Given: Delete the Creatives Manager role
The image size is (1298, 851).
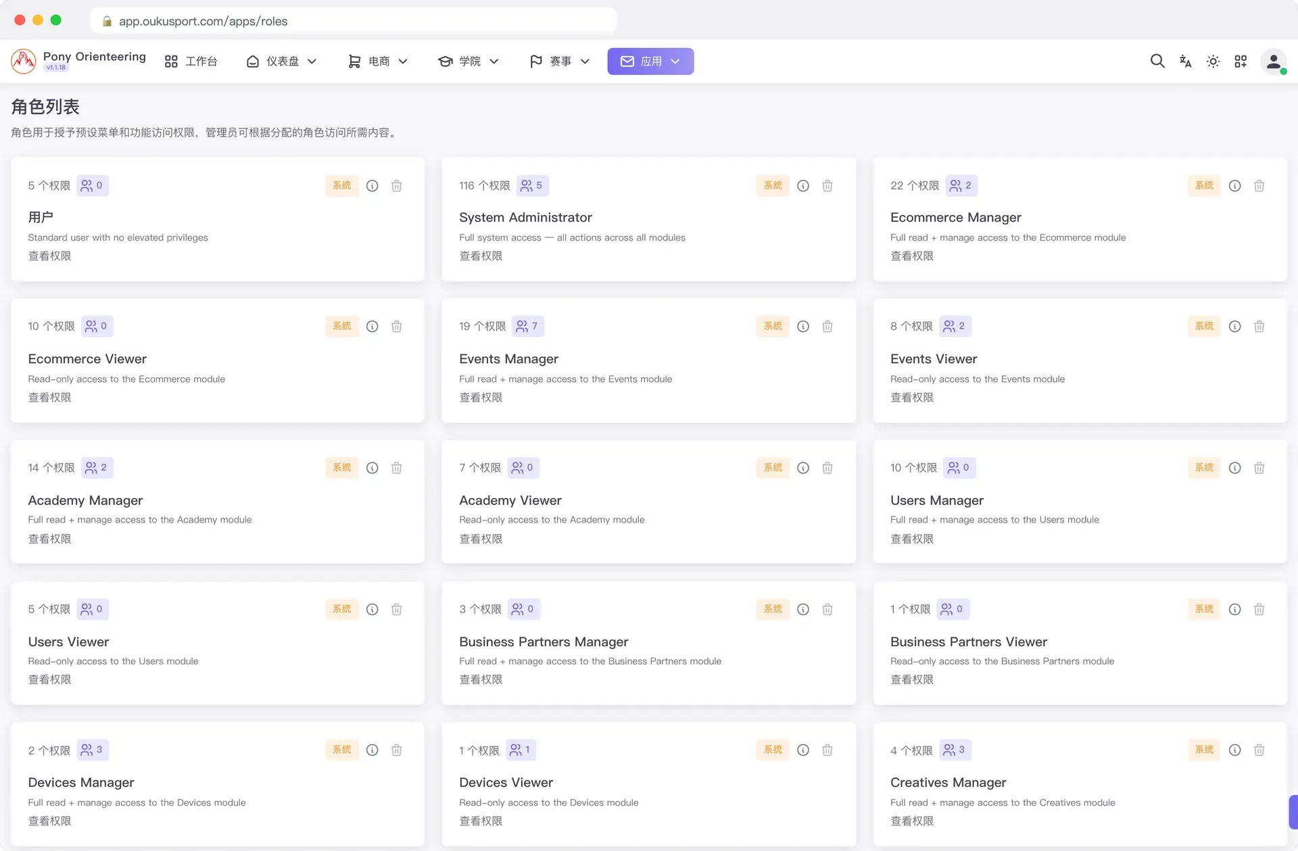Looking at the screenshot, I should click(1259, 750).
